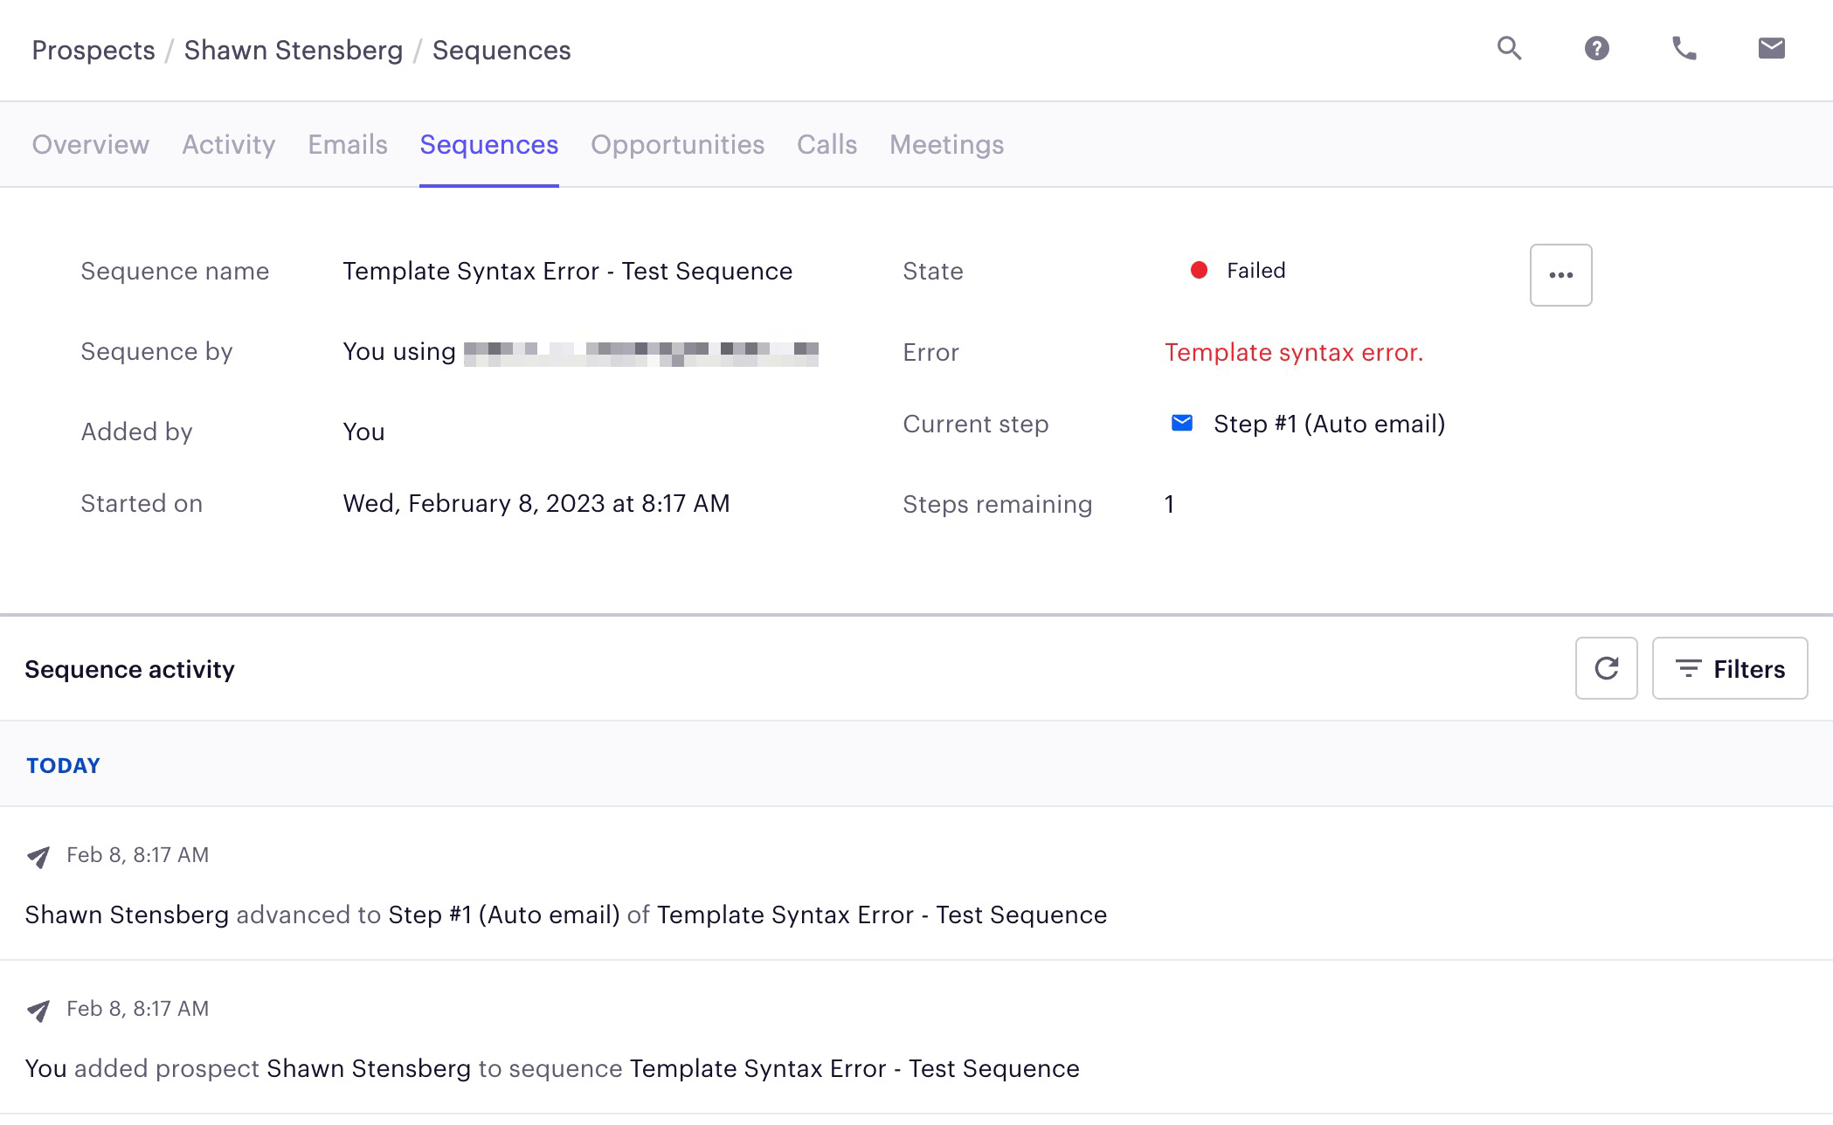Viewport: 1833px width, 1125px height.
Task: Open the Template Syntax Error - Test Sequence name
Action: 567,271
